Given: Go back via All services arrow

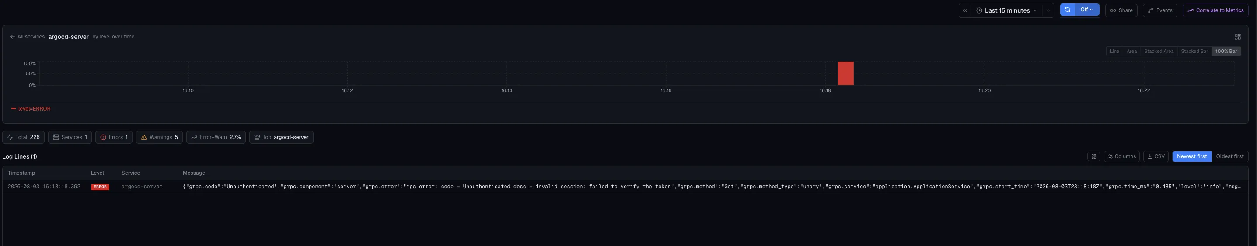Looking at the screenshot, I should [x=27, y=37].
